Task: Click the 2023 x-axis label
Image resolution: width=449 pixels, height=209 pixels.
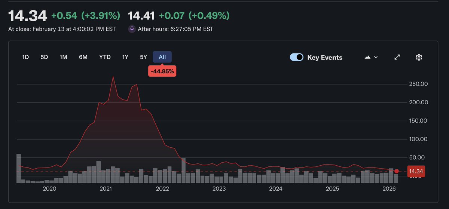Action: click(x=219, y=189)
